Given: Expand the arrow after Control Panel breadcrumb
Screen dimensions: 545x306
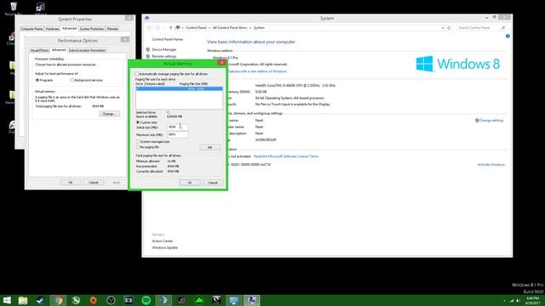Looking at the screenshot, I should pos(209,28).
